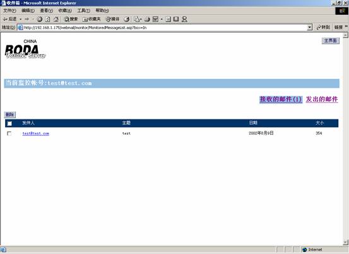
Task: Click the History icon in toolbar
Action: pyautogui.click(x=127, y=20)
